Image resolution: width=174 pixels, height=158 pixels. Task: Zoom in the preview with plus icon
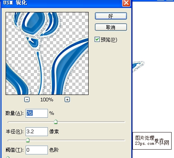pos(67,99)
